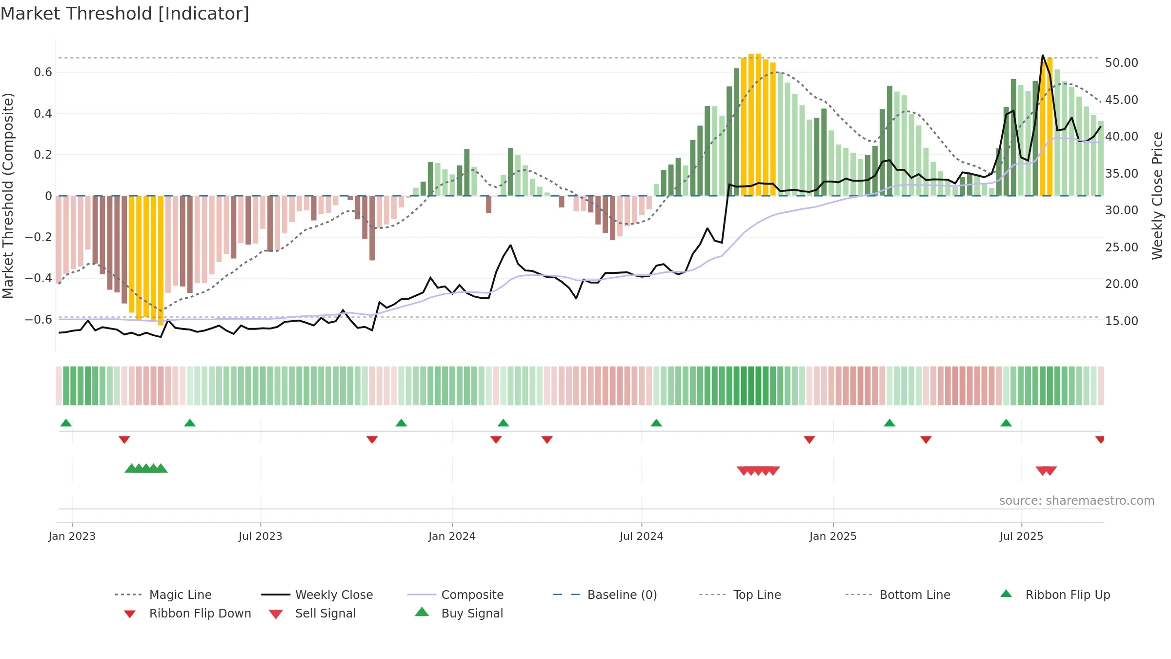
Task: Click the 25.00 price axis label
Action: coord(1122,247)
